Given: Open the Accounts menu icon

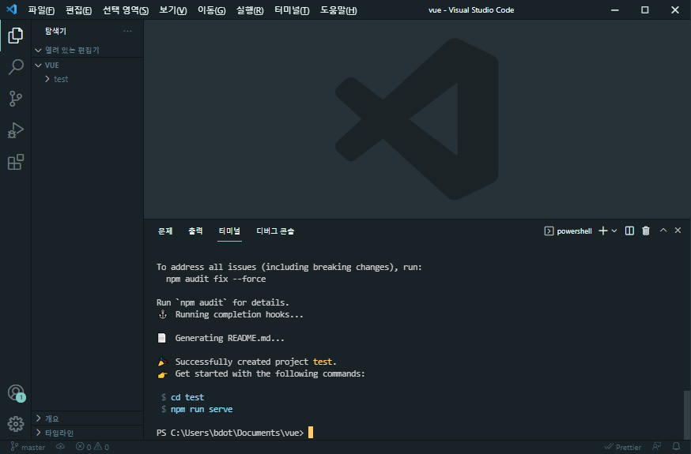Looking at the screenshot, I should pos(16,392).
